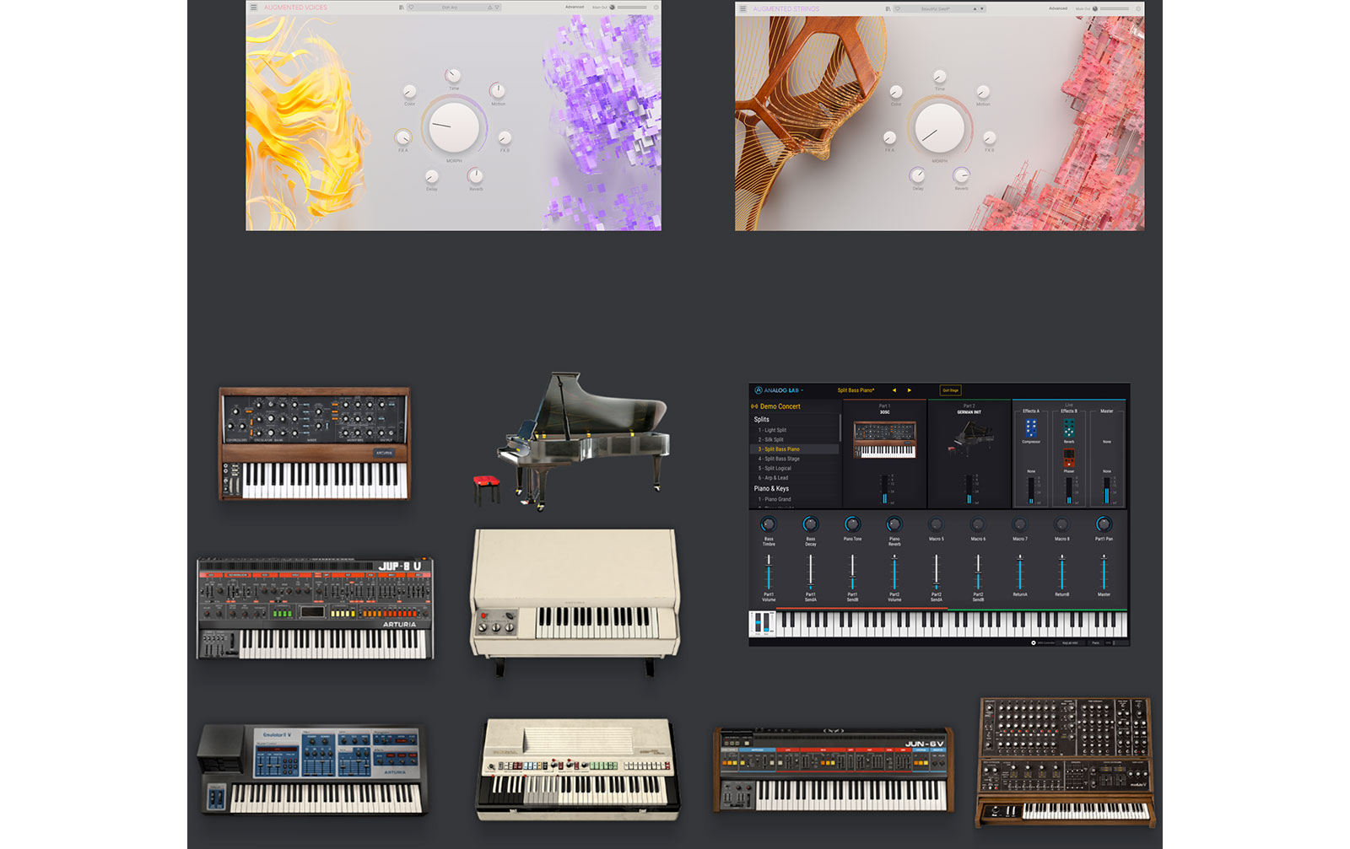Click the Augmented Strings Color knob
The width and height of the screenshot is (1350, 849).
[896, 92]
